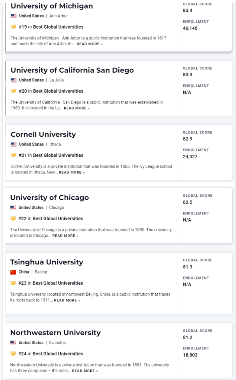Click the US flag beside Evanston
This screenshot has height=380, width=236.
[x=13, y=343]
